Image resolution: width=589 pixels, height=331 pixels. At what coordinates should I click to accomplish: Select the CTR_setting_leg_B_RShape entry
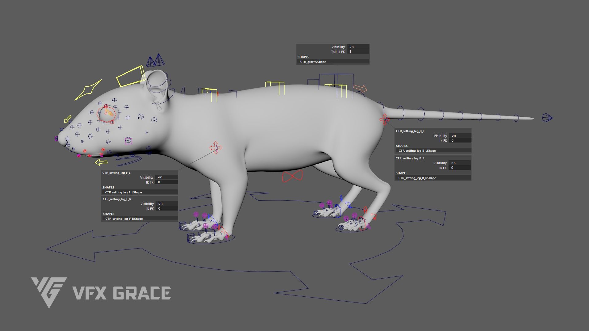pos(433,178)
